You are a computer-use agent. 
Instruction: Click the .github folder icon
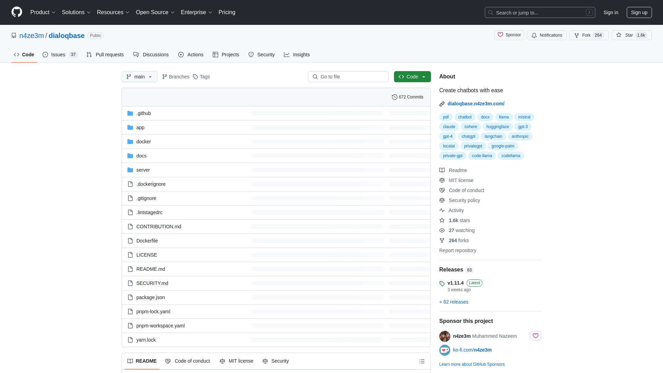tap(130, 113)
